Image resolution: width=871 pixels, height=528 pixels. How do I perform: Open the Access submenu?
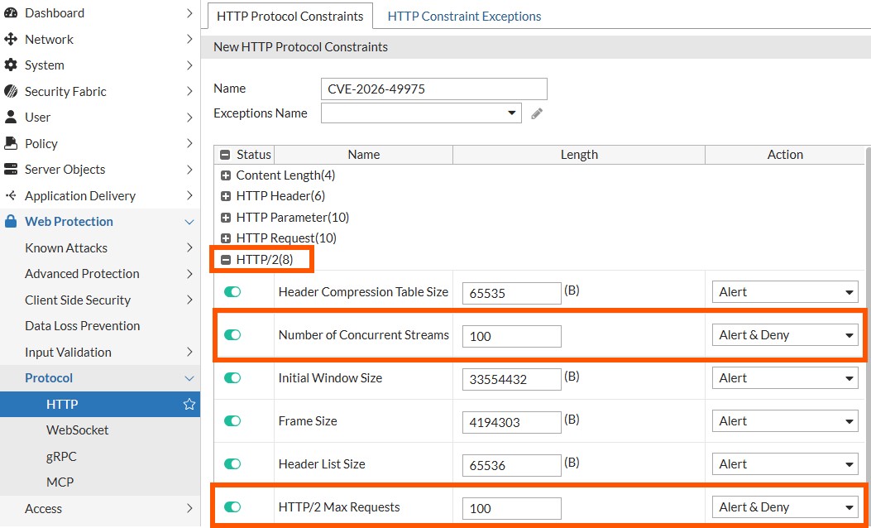click(x=100, y=508)
